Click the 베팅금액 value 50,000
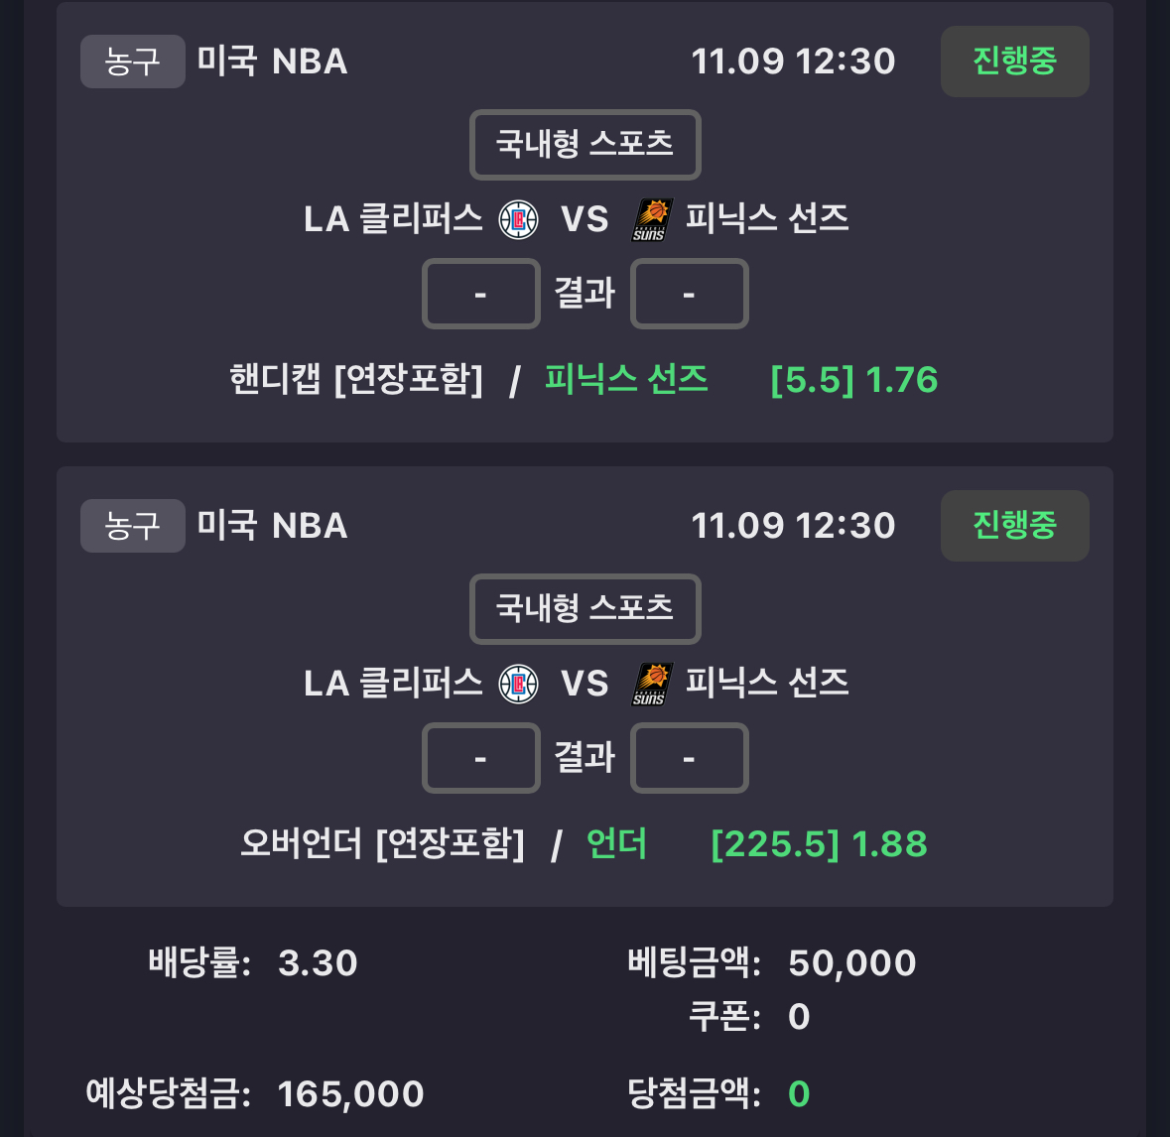The height and width of the screenshot is (1137, 1170). [851, 963]
